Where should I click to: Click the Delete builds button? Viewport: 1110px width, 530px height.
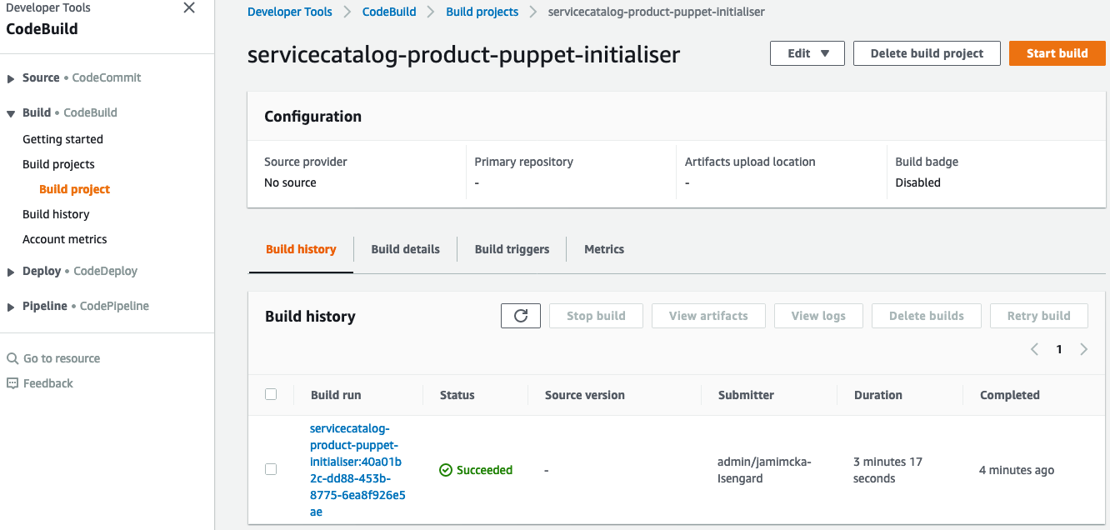pyautogui.click(x=927, y=316)
